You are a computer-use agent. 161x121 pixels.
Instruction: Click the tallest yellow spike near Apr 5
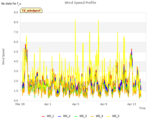point(75,20)
